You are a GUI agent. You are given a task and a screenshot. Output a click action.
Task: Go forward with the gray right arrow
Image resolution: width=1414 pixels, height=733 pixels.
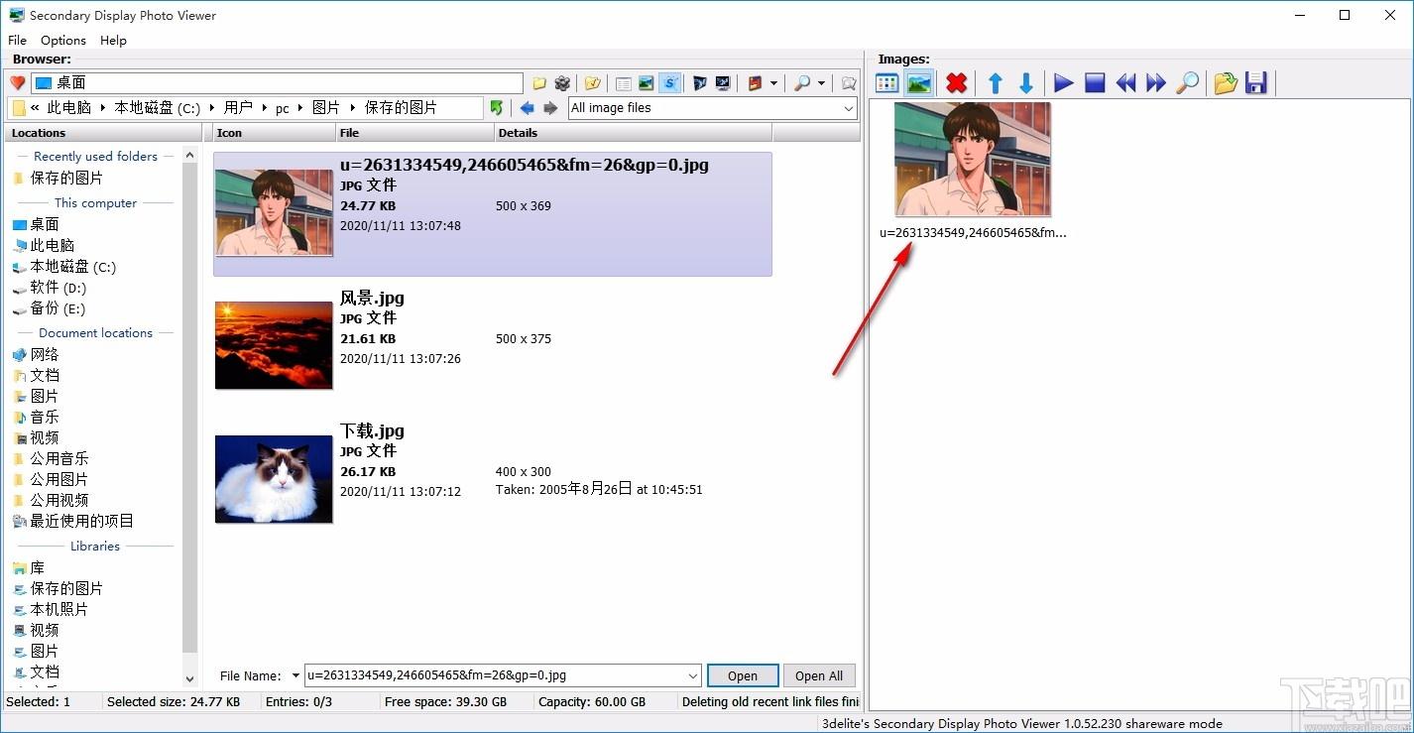coord(550,108)
